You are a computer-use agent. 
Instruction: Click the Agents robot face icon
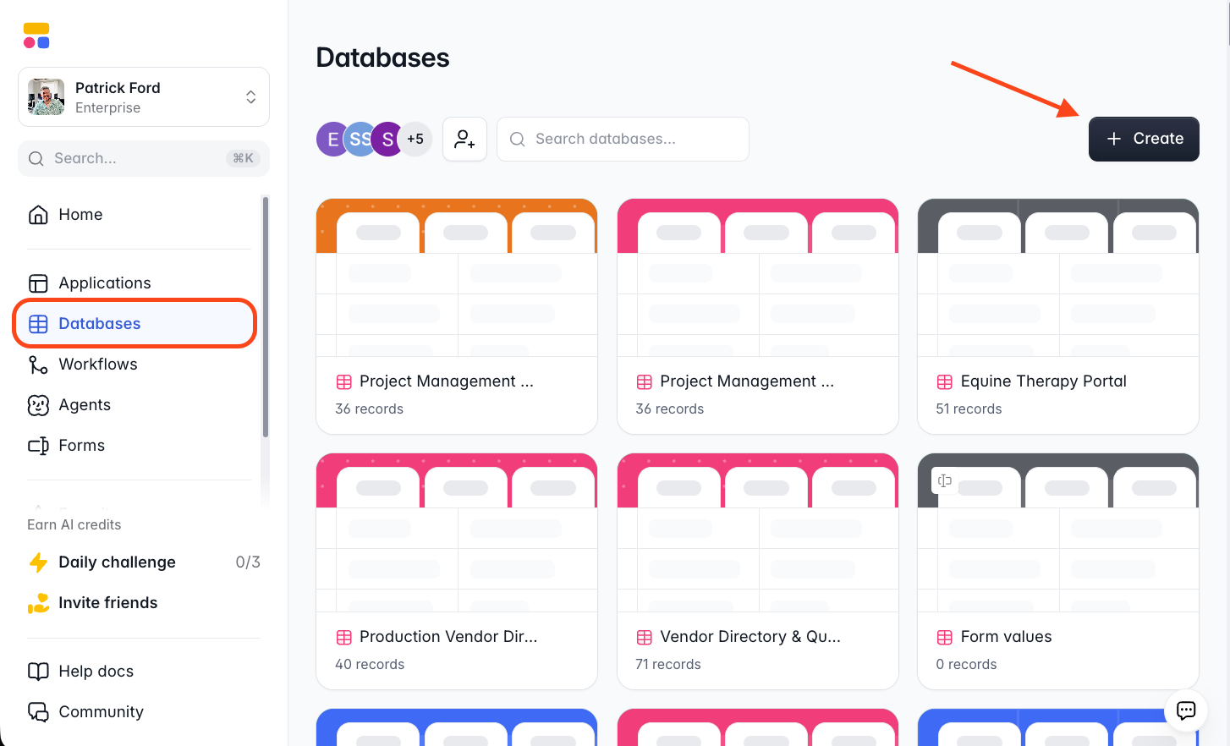coord(38,405)
